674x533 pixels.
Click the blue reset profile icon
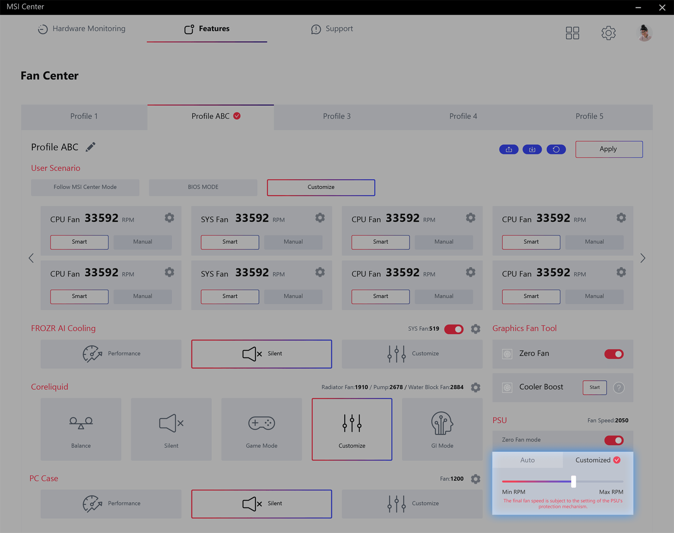[x=556, y=149]
